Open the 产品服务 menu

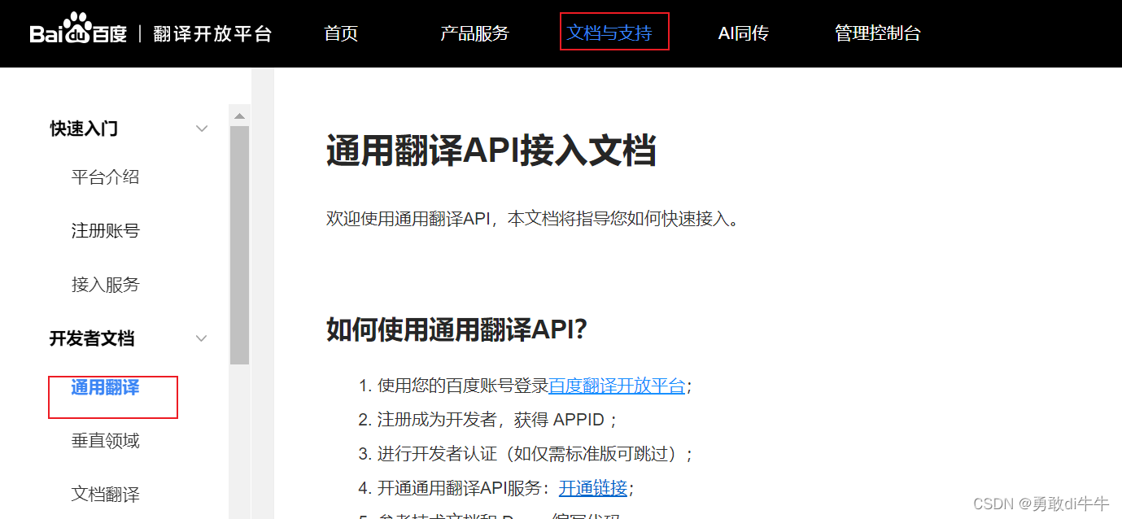(x=474, y=33)
